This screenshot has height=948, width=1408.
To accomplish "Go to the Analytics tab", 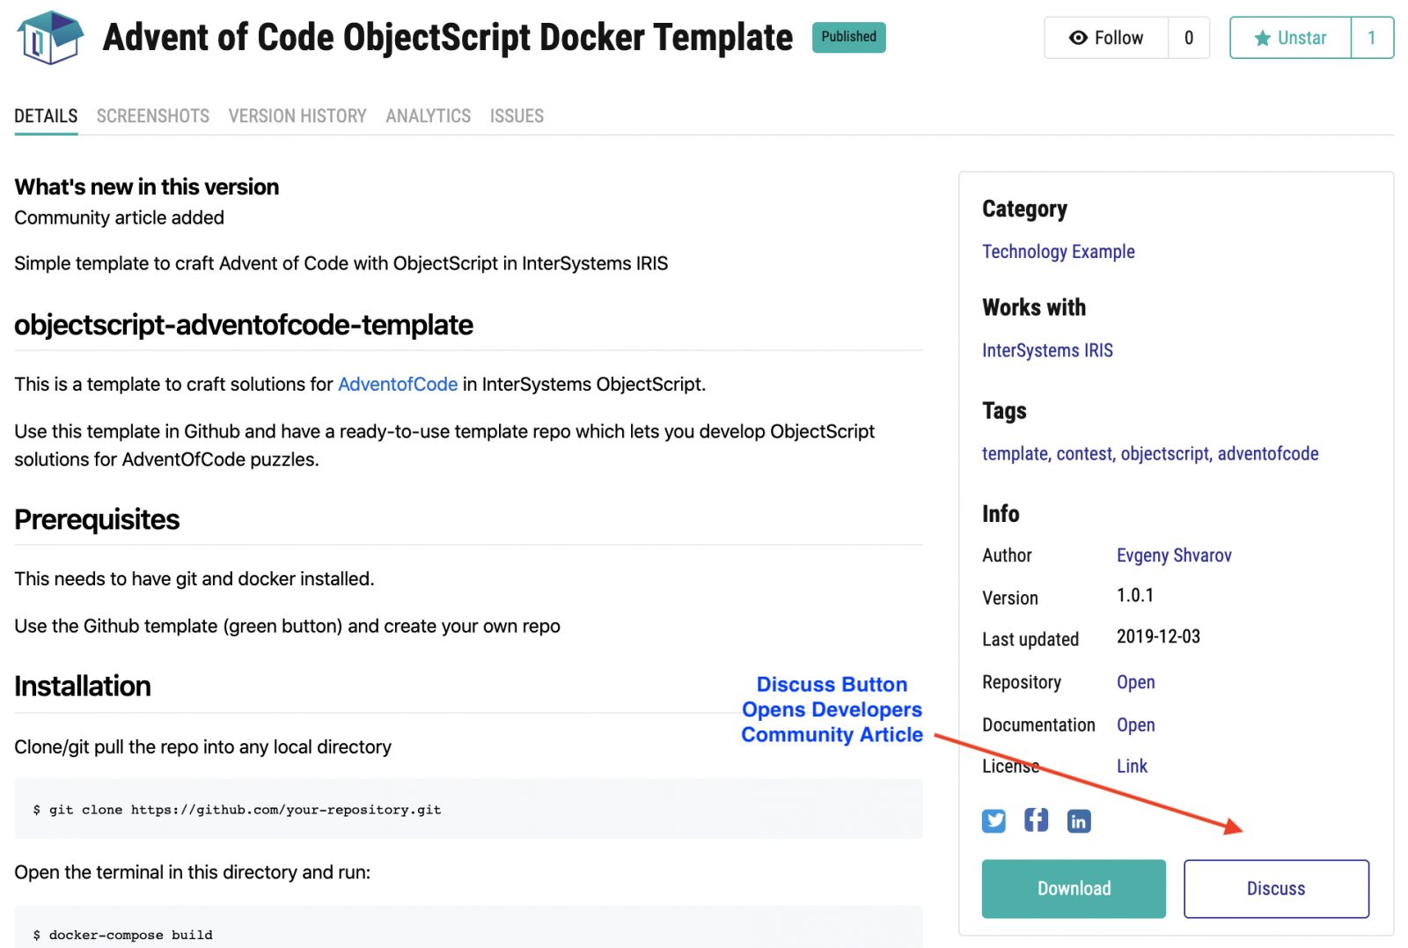I will pyautogui.click(x=429, y=116).
